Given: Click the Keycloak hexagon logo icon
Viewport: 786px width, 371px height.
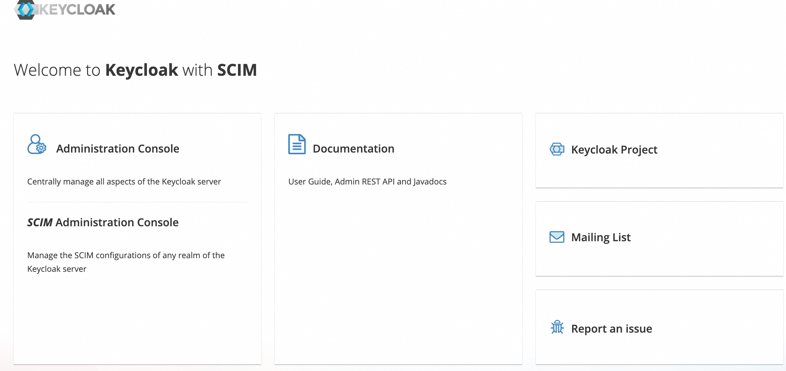Looking at the screenshot, I should coord(25,9).
